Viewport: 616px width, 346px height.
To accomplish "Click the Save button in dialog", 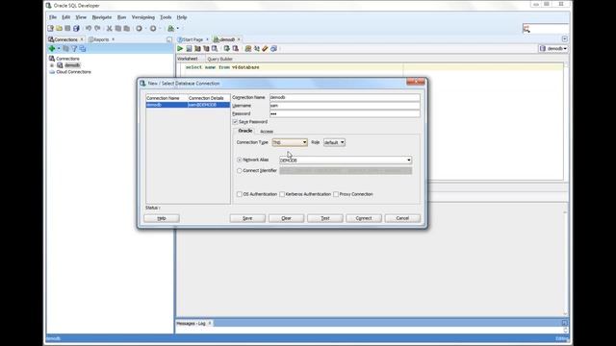I will coord(247,218).
